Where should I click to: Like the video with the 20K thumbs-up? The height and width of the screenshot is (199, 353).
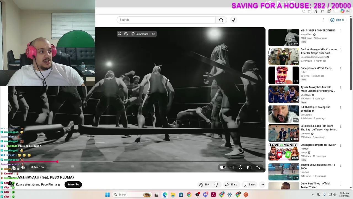(204, 185)
